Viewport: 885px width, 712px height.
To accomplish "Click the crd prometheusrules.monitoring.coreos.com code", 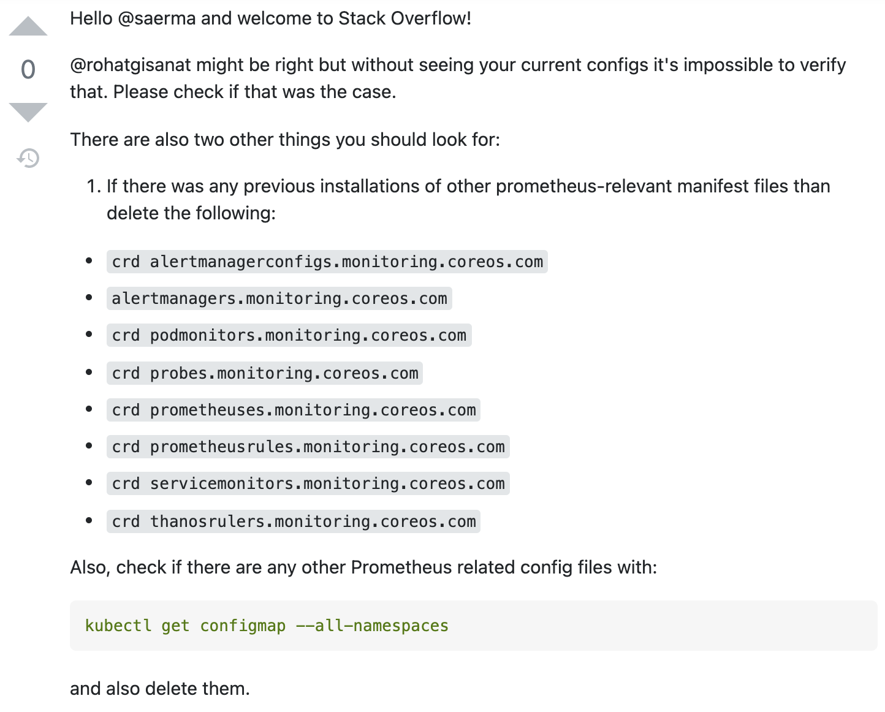I will (308, 447).
